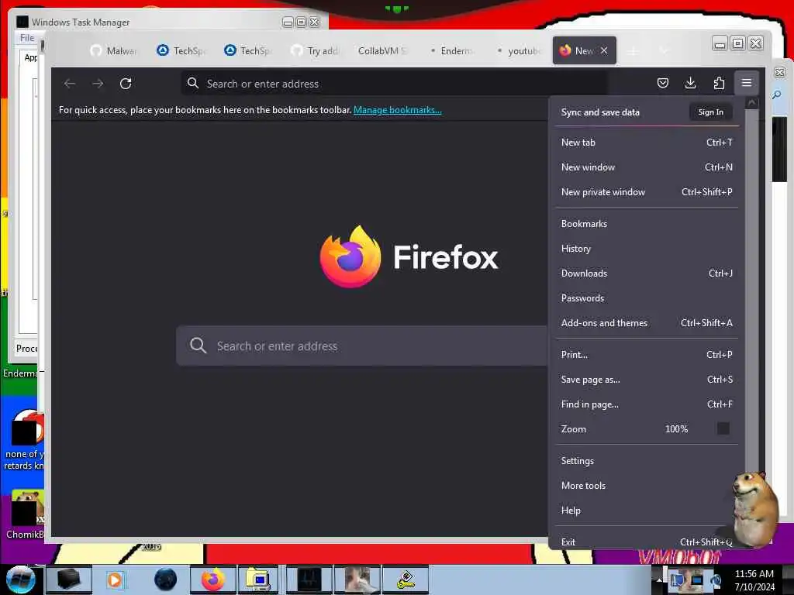Switch to the first TechSp tab
This screenshot has height=595, width=794.
click(x=181, y=50)
